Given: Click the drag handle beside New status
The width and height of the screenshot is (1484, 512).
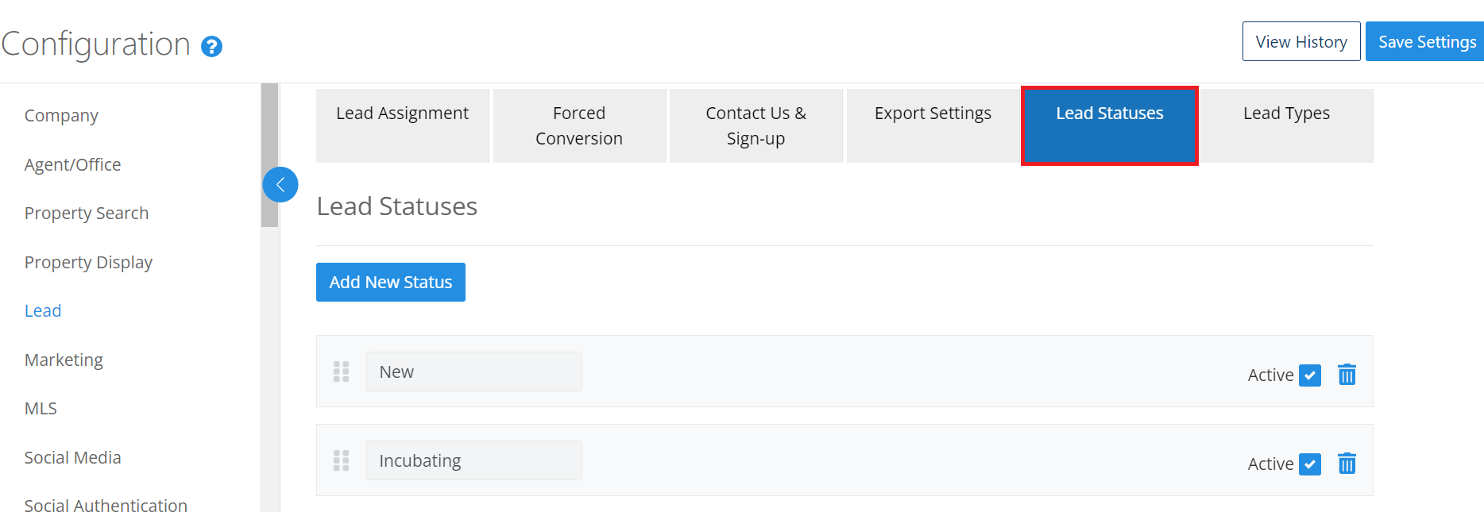Looking at the screenshot, I should click(341, 371).
